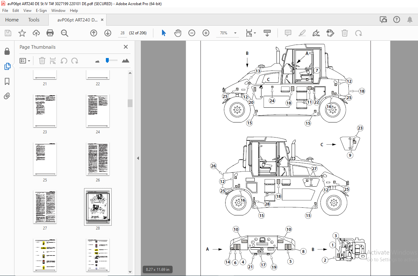The height and width of the screenshot is (276, 418).
Task: Choose the arrow selection tool
Action: click(164, 33)
